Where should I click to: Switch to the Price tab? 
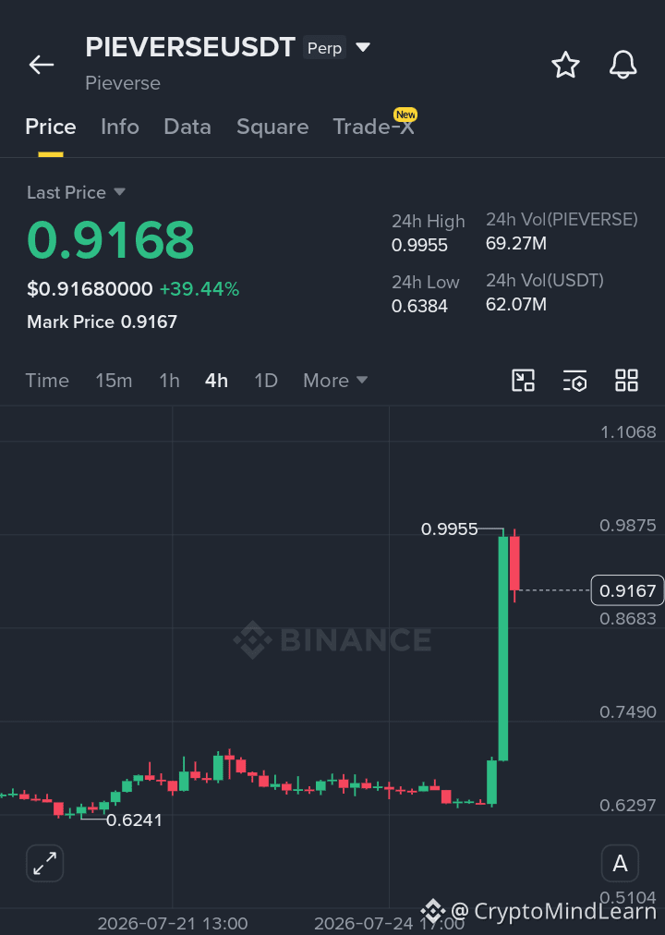point(51,127)
